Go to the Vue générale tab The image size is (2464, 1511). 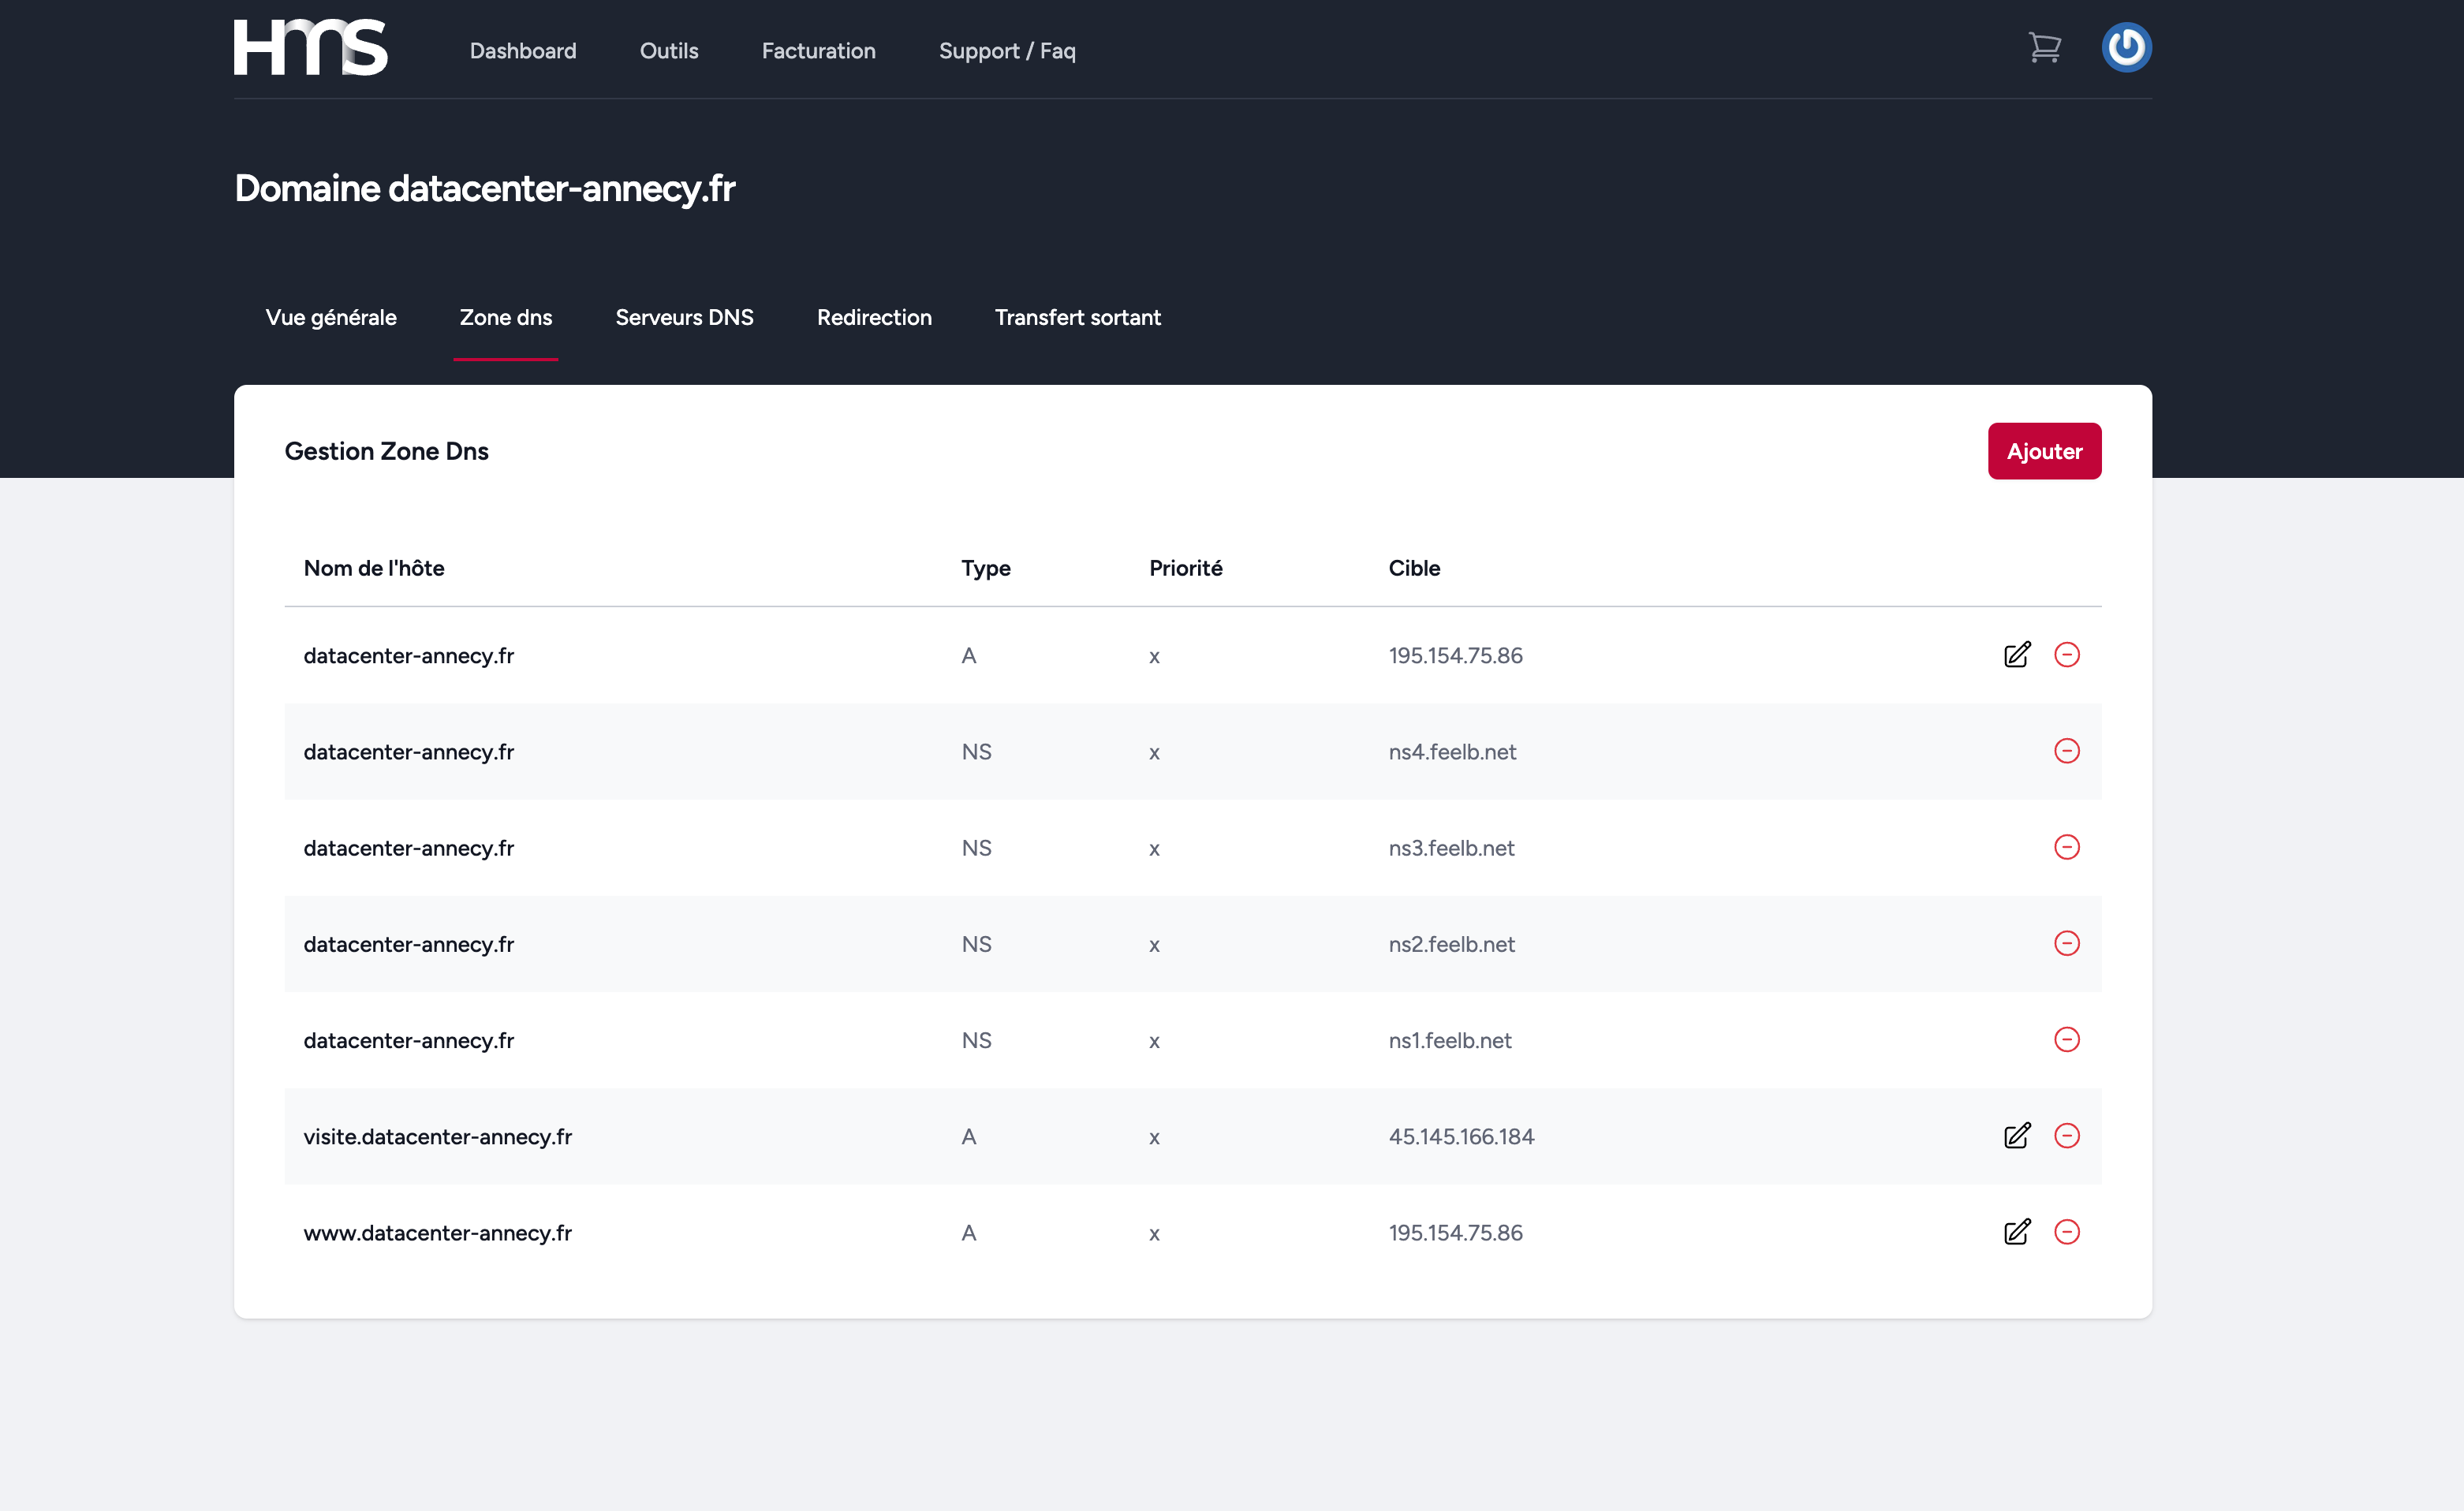pos(331,317)
